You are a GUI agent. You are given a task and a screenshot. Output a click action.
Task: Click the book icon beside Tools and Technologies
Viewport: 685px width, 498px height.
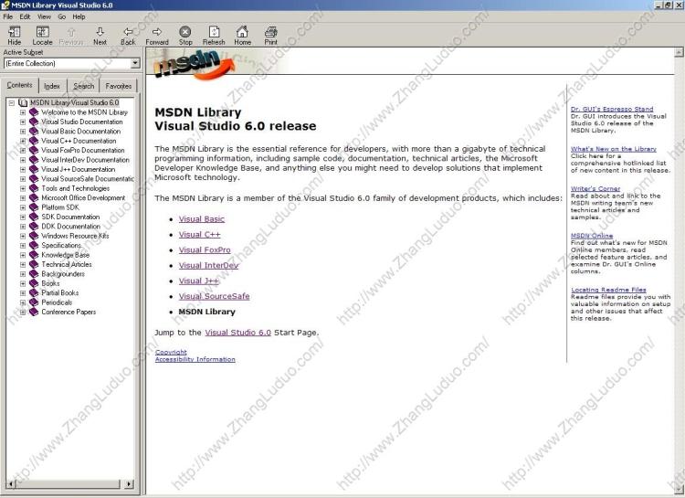click(34, 188)
